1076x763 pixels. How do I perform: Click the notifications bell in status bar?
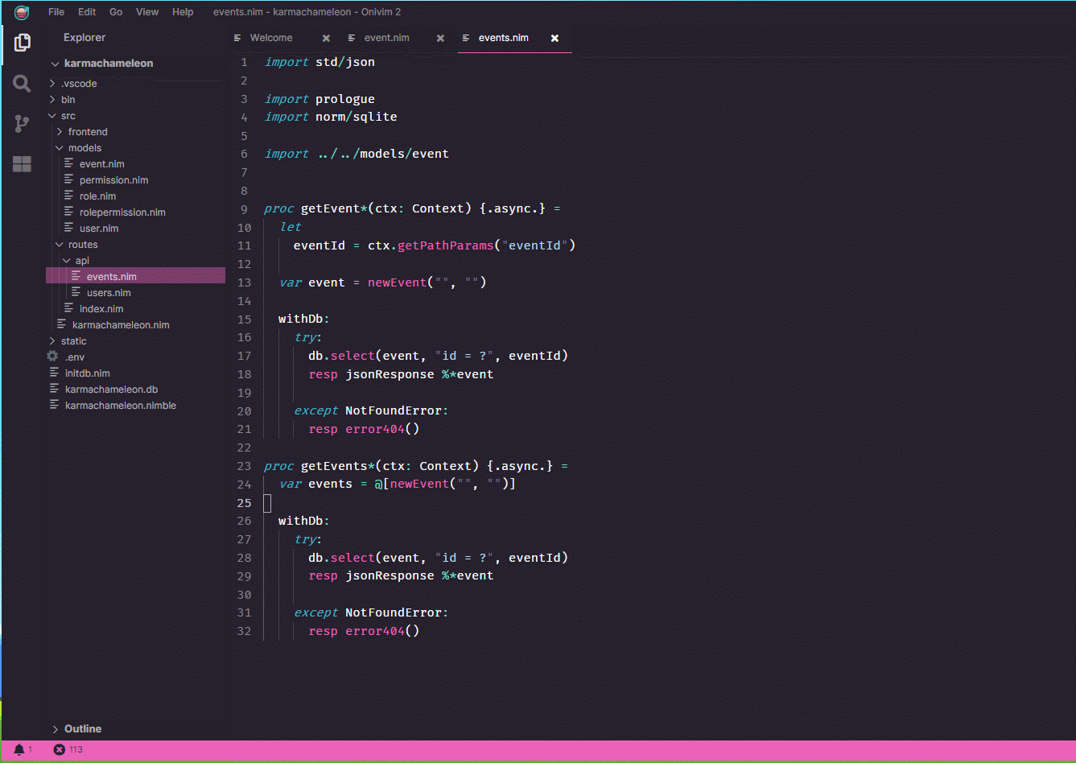(x=19, y=749)
